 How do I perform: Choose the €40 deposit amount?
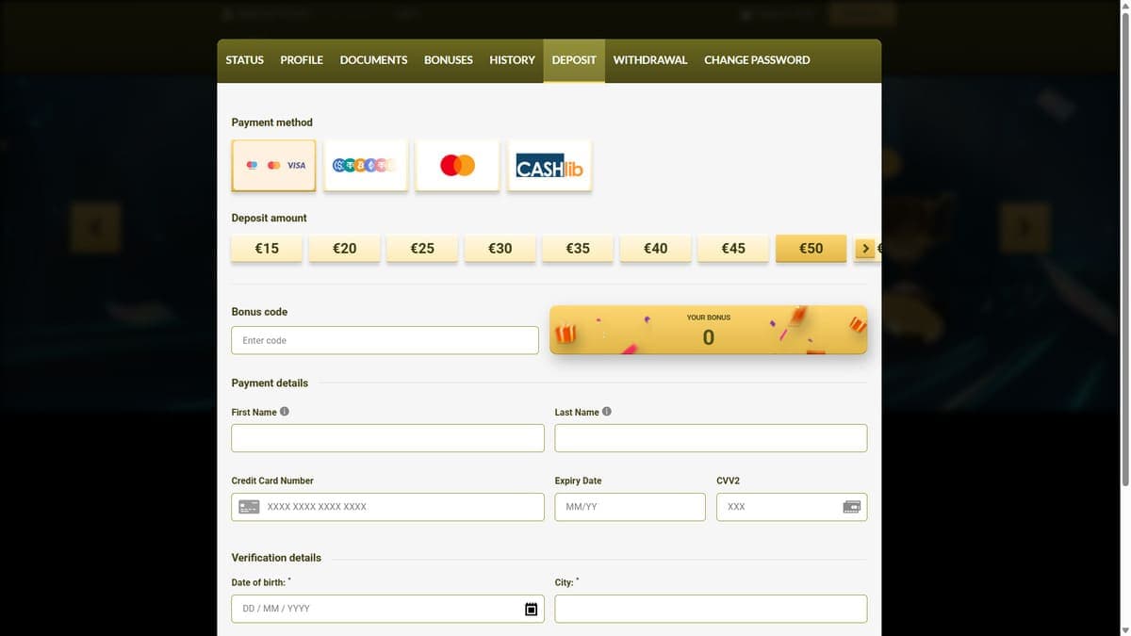[656, 249]
